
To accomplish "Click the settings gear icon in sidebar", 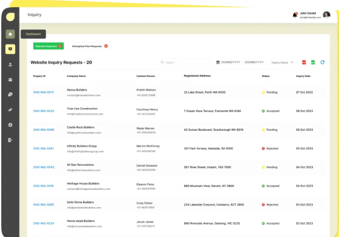I will pyautogui.click(x=10, y=125).
